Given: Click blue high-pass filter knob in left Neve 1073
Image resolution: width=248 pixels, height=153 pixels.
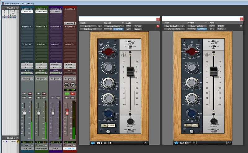Looking at the screenshot, I should click(x=108, y=114).
